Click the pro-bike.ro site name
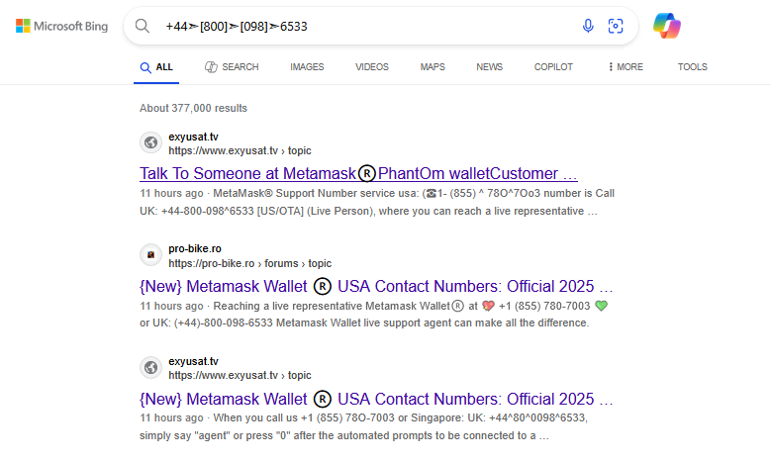Viewport: 770px width, 462px height. (195, 249)
